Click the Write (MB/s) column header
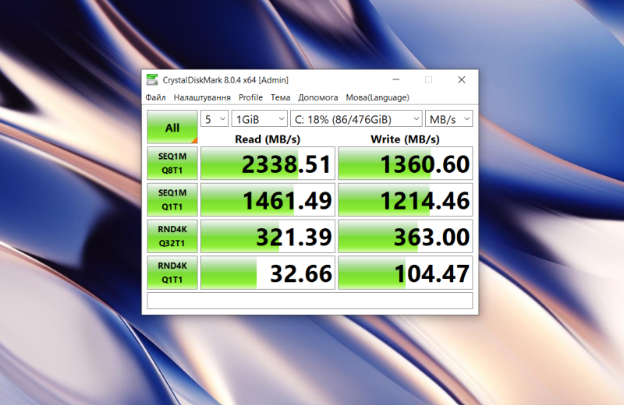The width and height of the screenshot is (624, 405). 405,139
